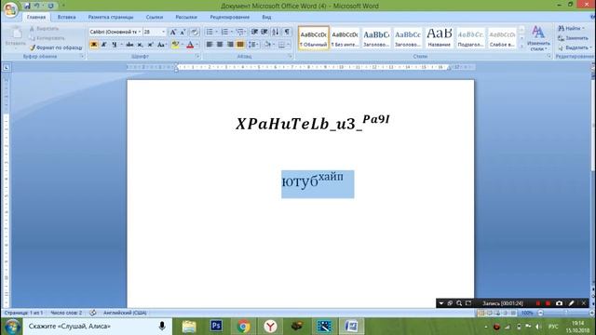The image size is (596, 335).
Task: Open the Вид tab
Action: [266, 18]
